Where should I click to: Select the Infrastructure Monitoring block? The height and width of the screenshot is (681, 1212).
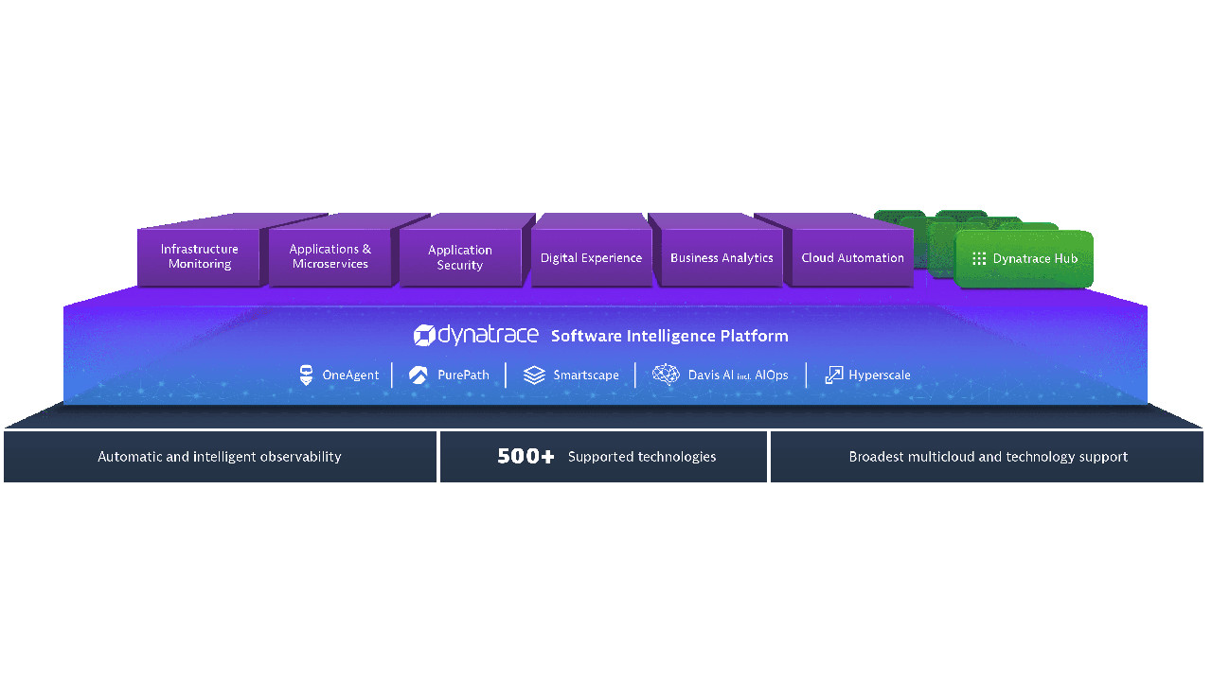point(199,256)
